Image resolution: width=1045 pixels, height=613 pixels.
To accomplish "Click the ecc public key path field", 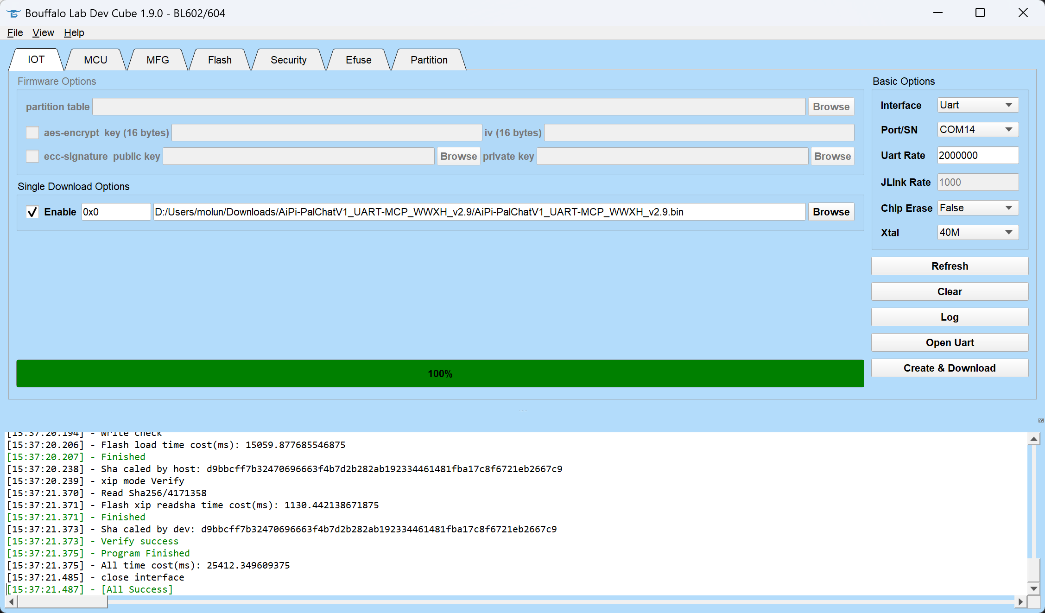I will [298, 156].
